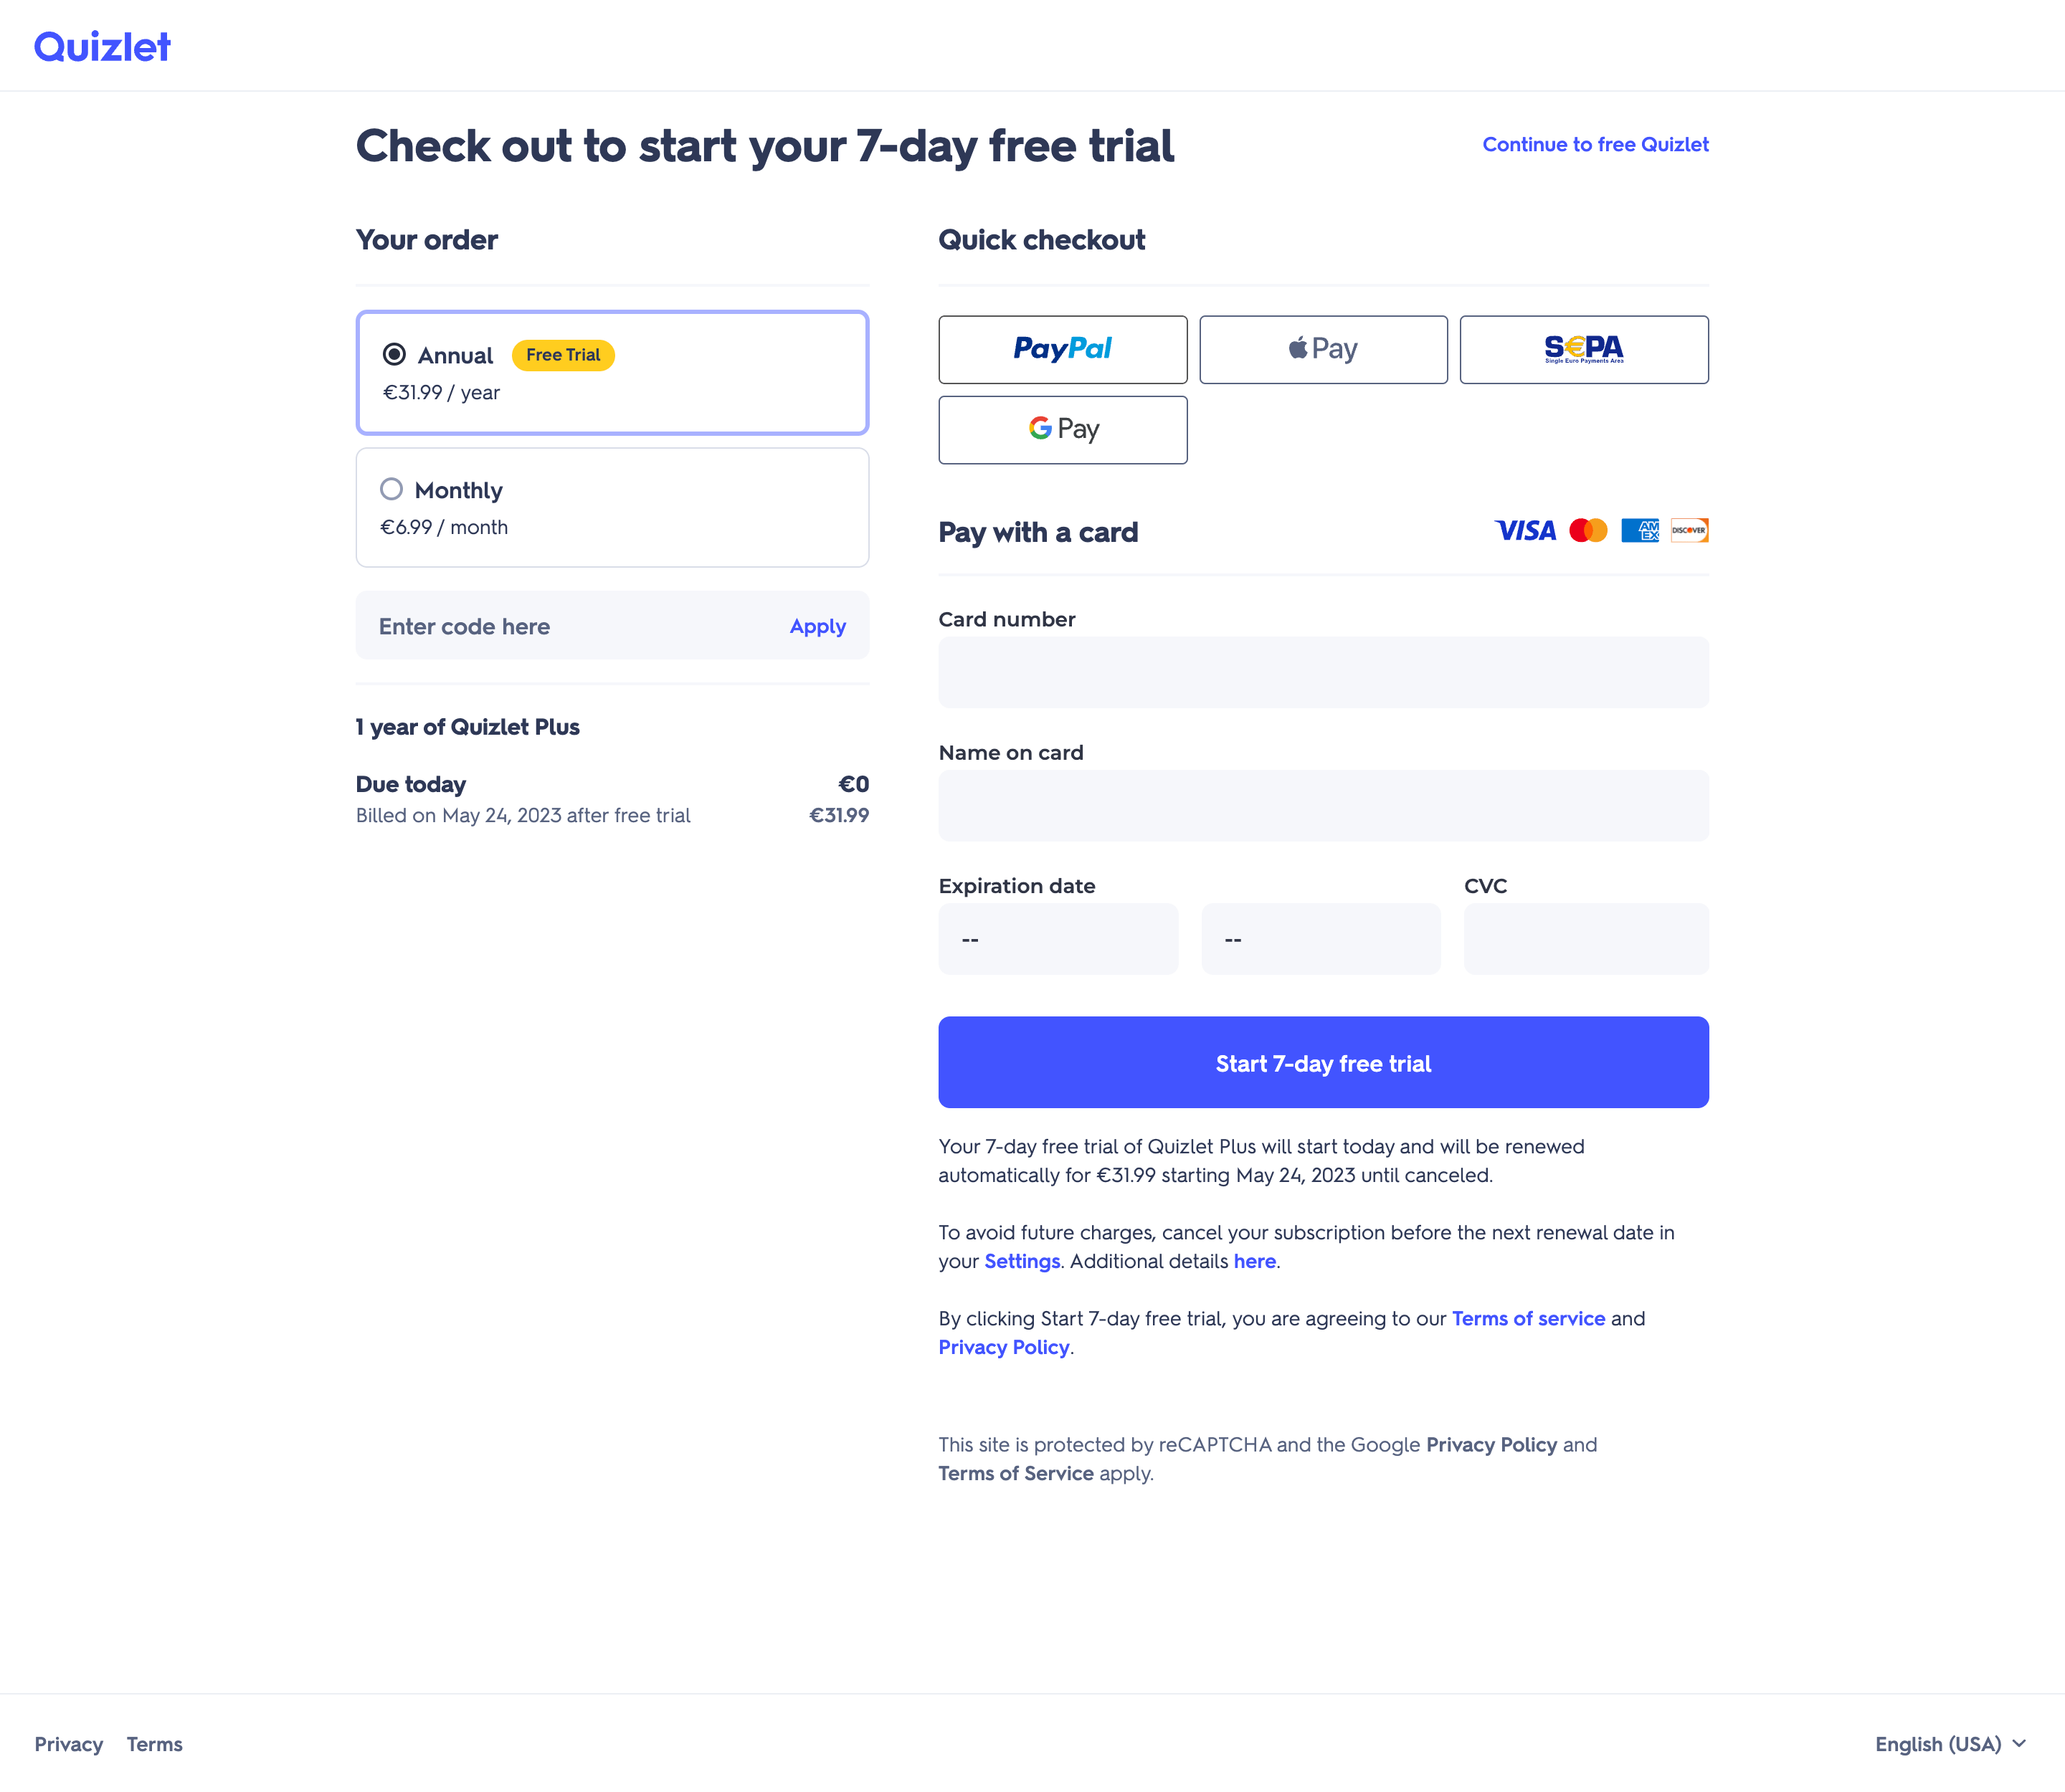This screenshot has height=1792, width=2065.
Task: Click the American Express logo
Action: [1640, 530]
